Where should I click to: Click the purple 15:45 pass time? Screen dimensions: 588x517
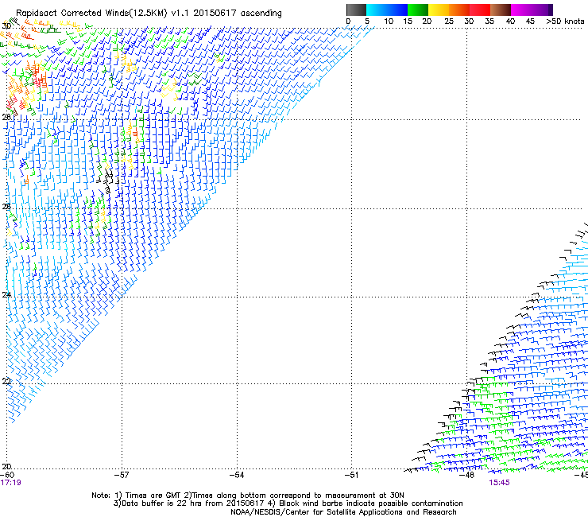point(499,483)
